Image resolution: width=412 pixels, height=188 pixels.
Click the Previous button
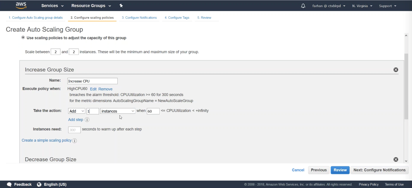pyautogui.click(x=319, y=170)
